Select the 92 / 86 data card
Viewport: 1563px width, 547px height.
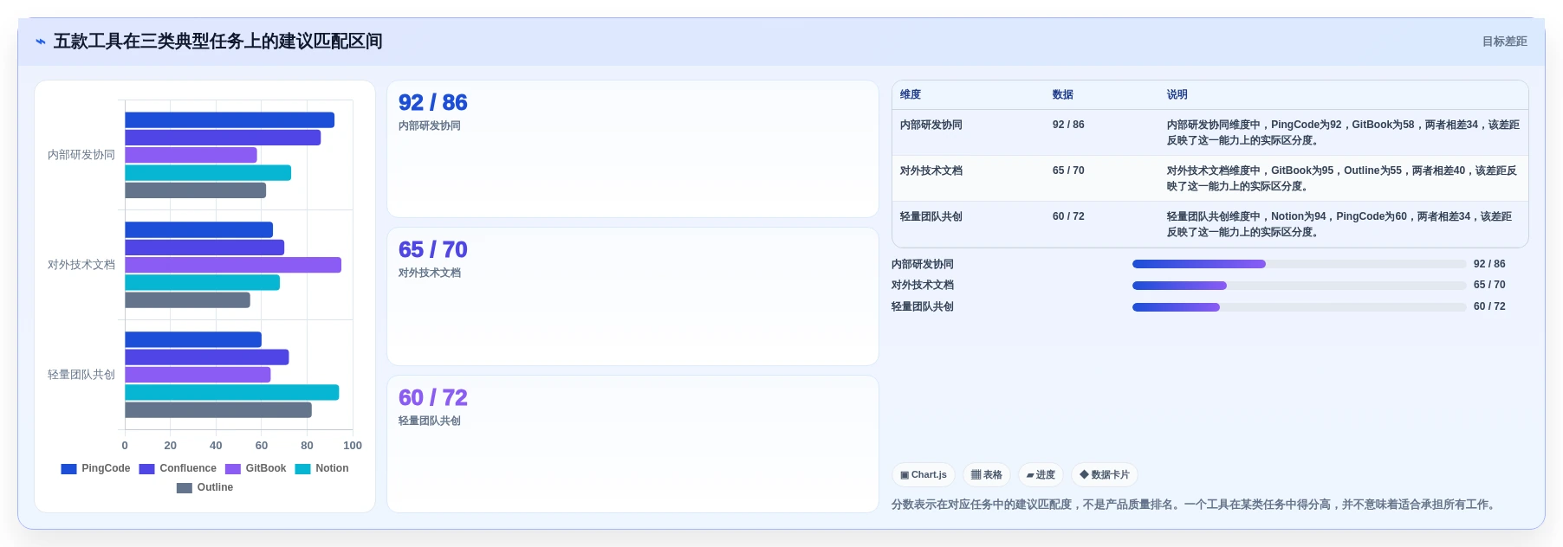(x=632, y=149)
